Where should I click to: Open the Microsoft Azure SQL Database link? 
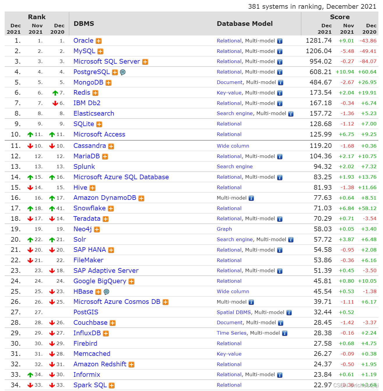tap(121, 177)
